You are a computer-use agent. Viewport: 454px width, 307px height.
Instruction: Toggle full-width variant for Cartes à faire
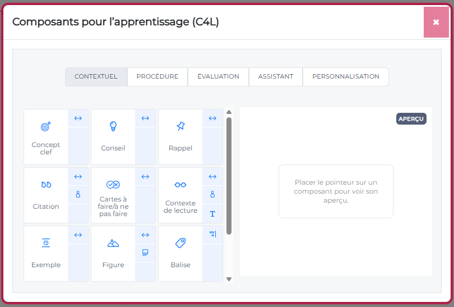point(145,177)
